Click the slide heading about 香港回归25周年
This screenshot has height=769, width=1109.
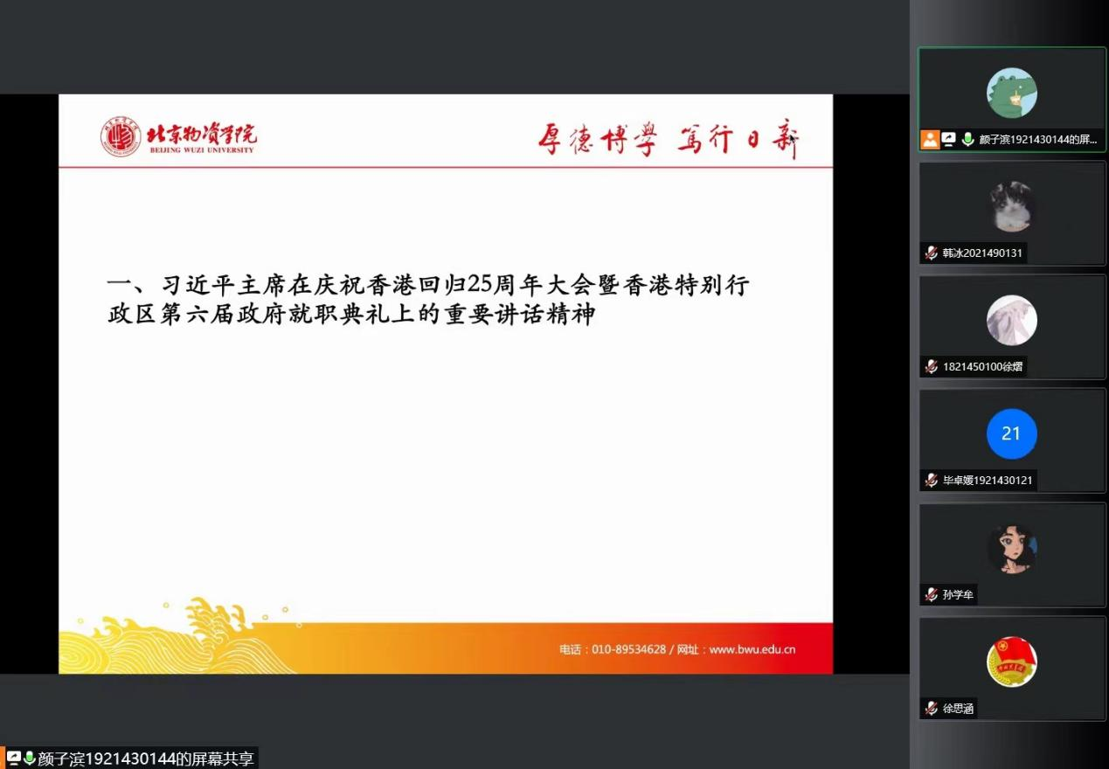[x=428, y=299]
